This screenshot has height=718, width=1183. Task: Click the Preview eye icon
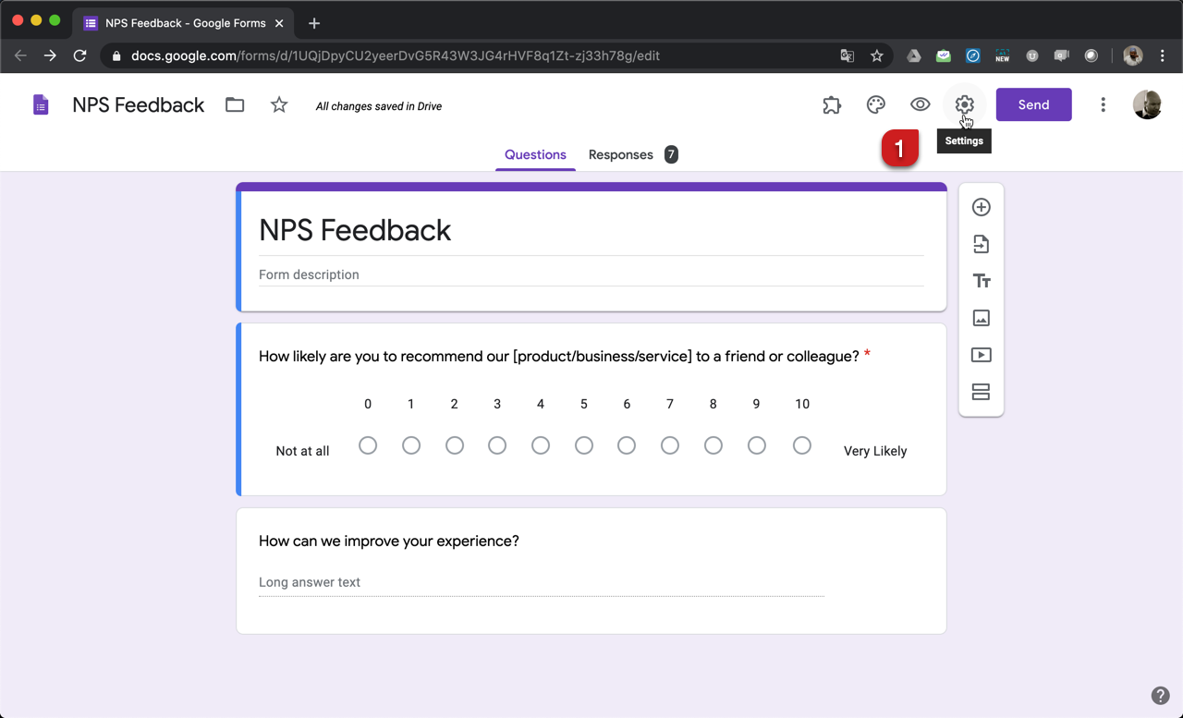[920, 104]
